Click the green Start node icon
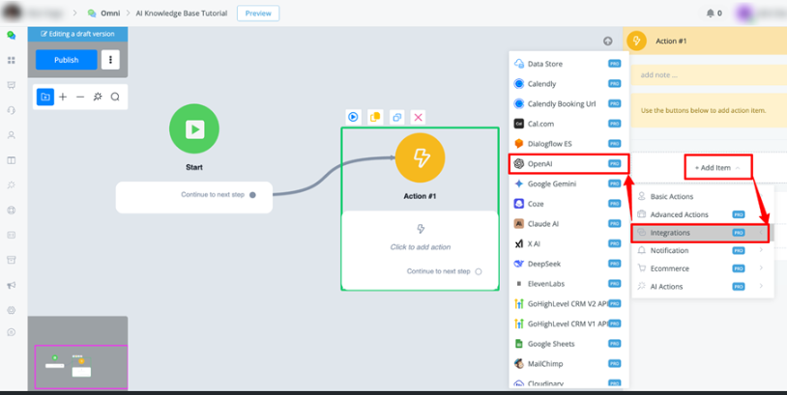Viewport: 787px width, 395px height. click(x=193, y=128)
